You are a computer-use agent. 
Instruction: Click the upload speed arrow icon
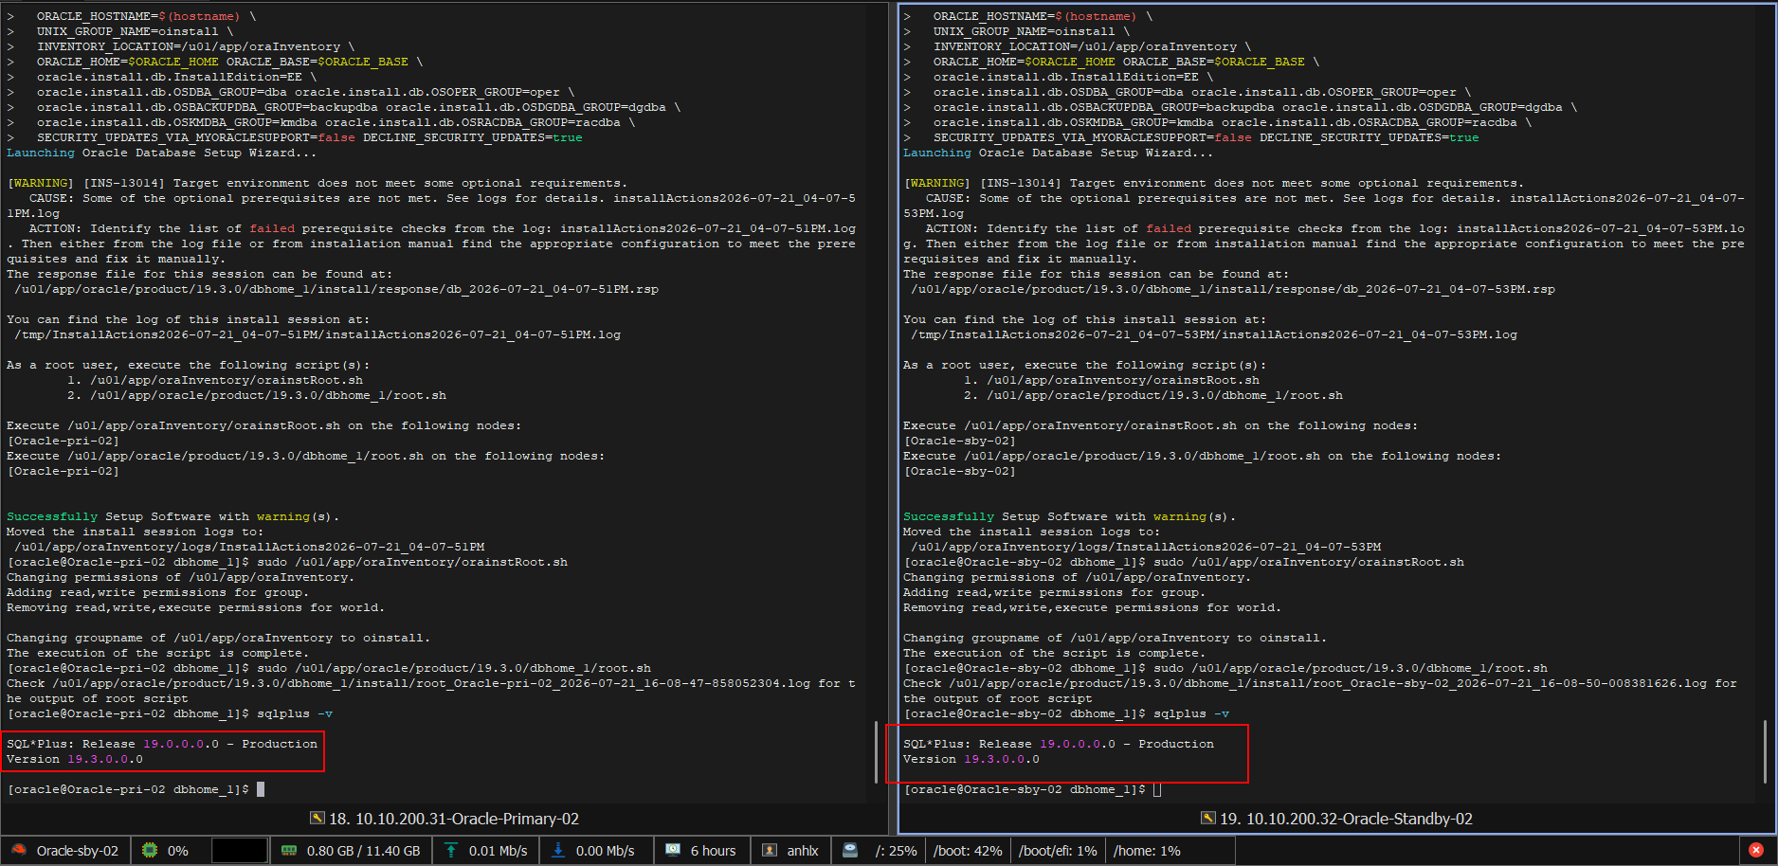451,850
